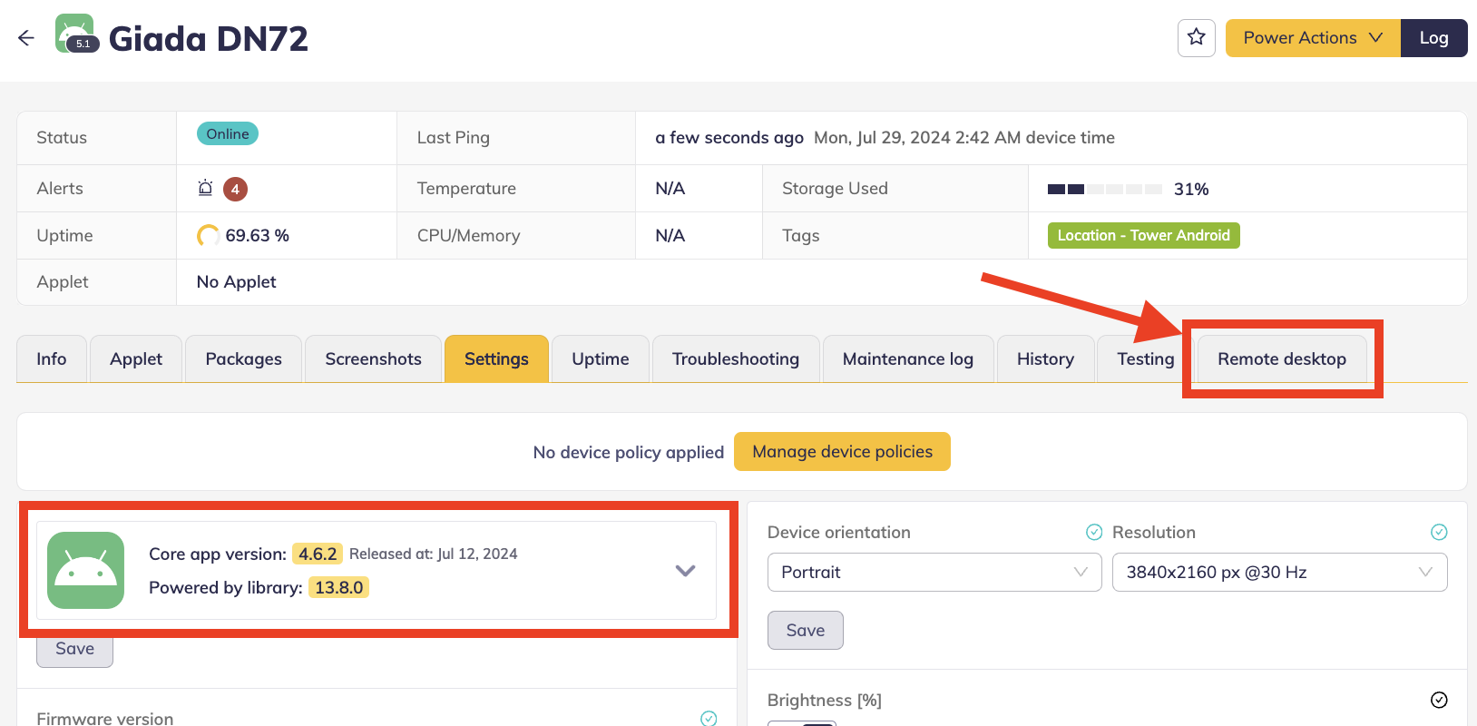Switch to the Remote desktop tab
The width and height of the screenshot is (1477, 726).
[1281, 359]
